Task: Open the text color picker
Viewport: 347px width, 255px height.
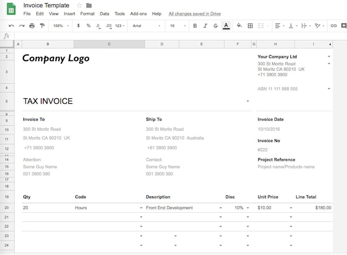Action: [x=226, y=26]
